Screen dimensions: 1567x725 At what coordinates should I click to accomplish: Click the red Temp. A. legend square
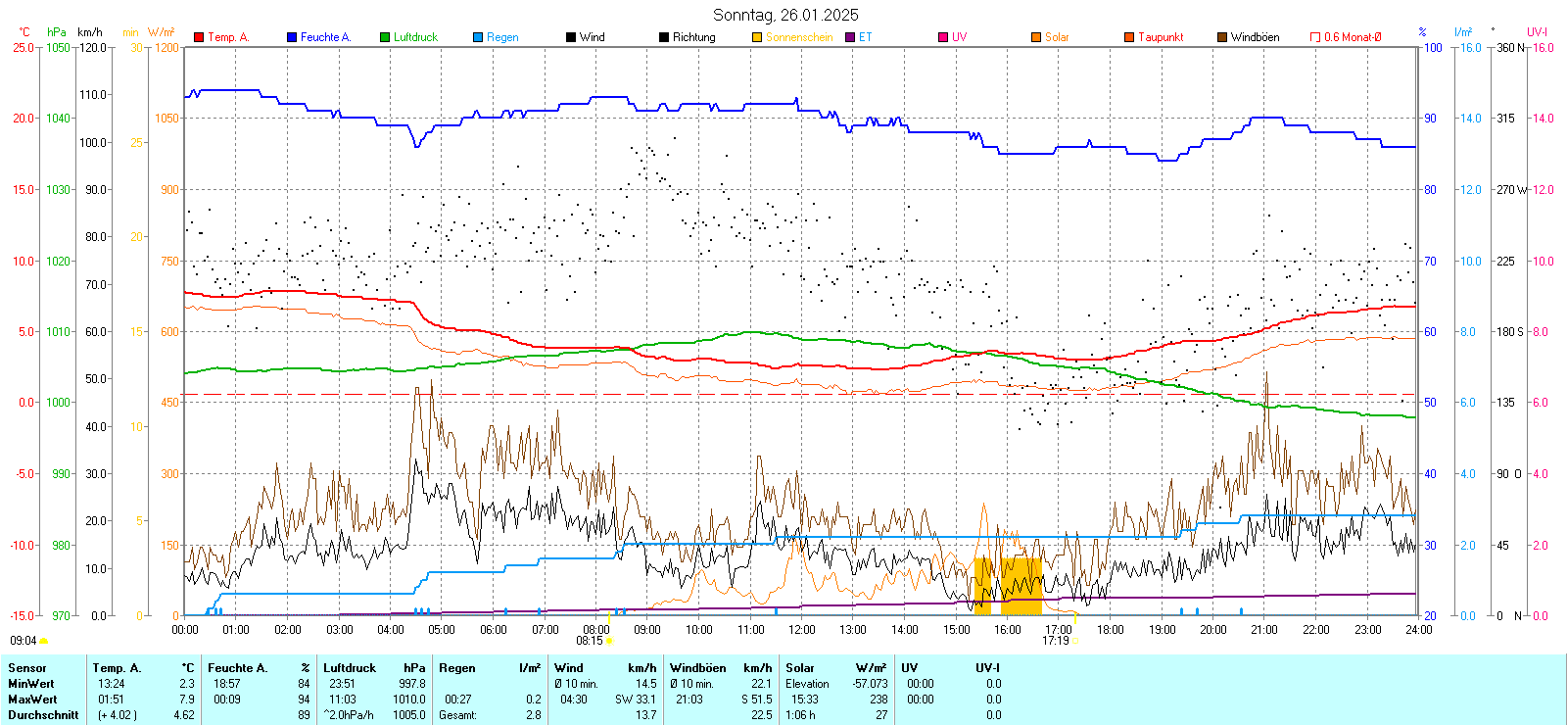tap(199, 37)
